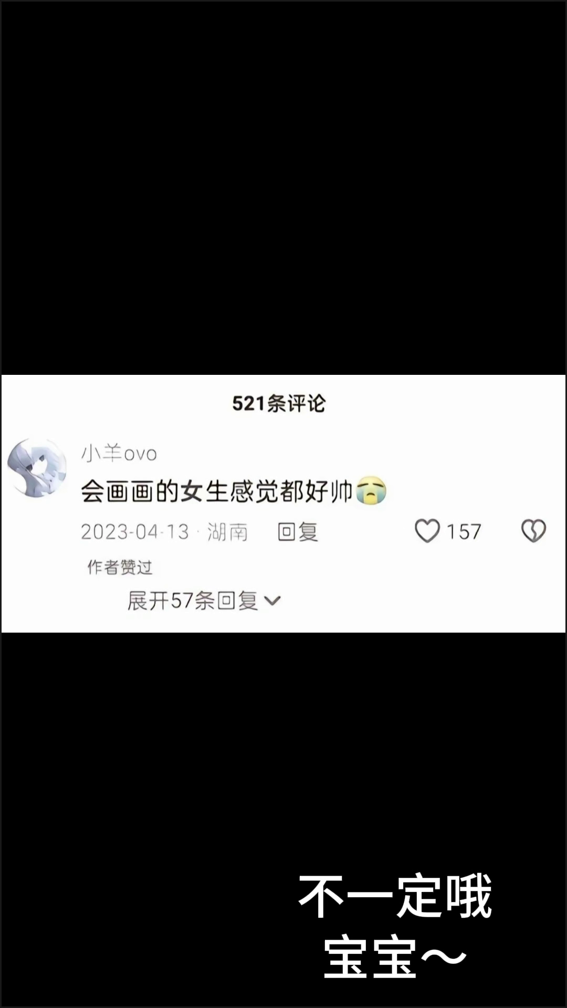Click the word 展开 in the replies row
567x1008 pixels.
(x=149, y=601)
